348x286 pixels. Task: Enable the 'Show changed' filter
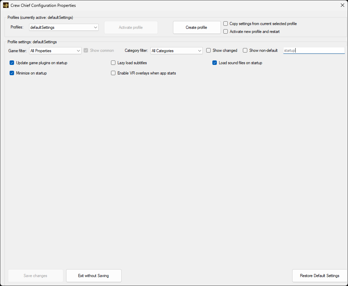click(208, 50)
